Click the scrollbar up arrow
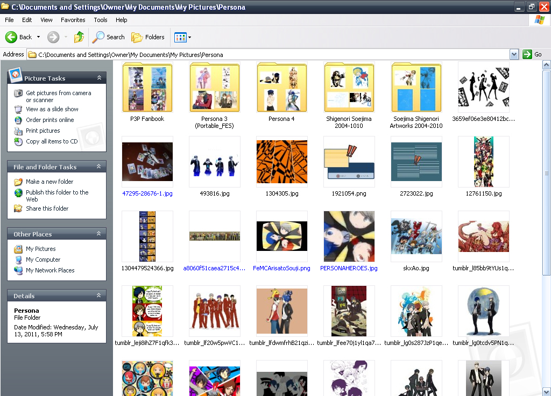The height and width of the screenshot is (396, 551). click(547, 65)
